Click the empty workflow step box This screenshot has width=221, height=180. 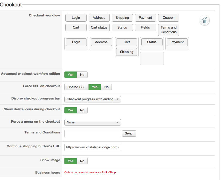coord(152,59)
